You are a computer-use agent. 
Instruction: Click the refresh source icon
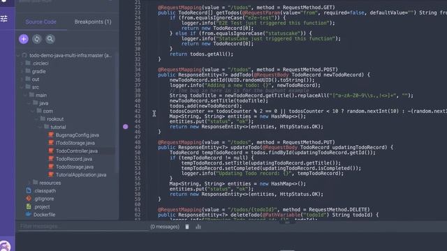tap(37, 39)
